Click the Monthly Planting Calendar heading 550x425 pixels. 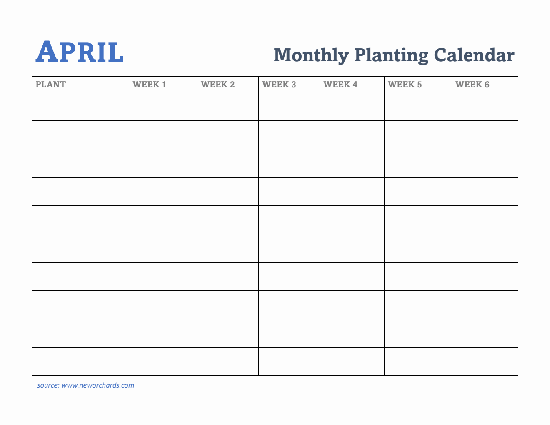(x=394, y=55)
